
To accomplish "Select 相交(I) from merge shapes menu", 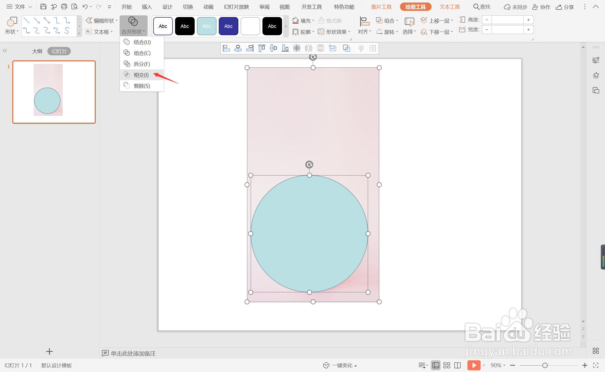I will 141,75.
